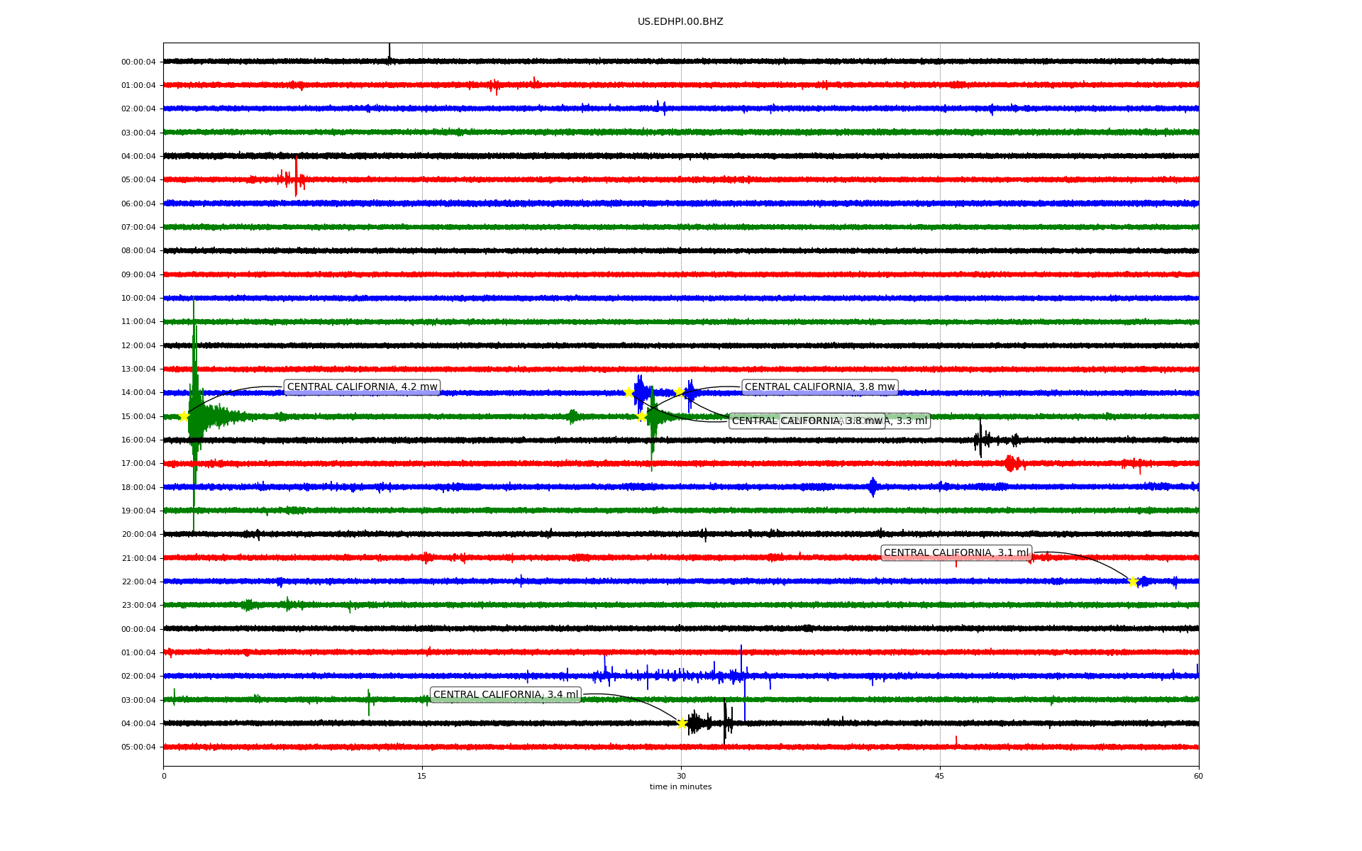The height and width of the screenshot is (851, 1362).
Task: Click the star mid-way along 15:00:04 green trace
Action: point(641,416)
